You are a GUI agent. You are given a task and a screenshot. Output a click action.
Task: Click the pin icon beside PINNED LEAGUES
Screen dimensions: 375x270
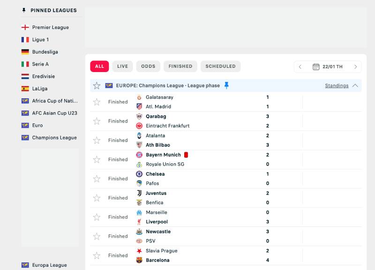24,10
